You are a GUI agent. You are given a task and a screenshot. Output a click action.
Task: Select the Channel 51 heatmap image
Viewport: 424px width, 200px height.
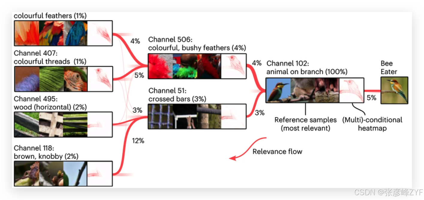[x=233, y=116]
